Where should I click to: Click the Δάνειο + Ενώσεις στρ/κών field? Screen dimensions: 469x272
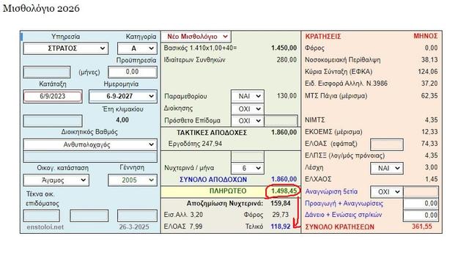[x=421, y=216]
